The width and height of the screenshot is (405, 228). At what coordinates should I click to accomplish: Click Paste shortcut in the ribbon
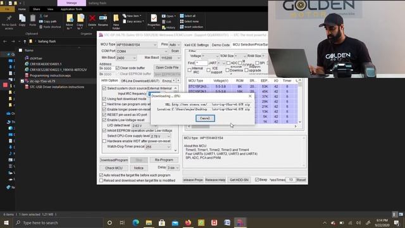pos(50,27)
